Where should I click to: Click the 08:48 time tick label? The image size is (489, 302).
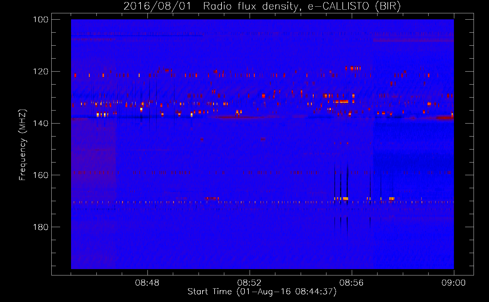pos(147,283)
